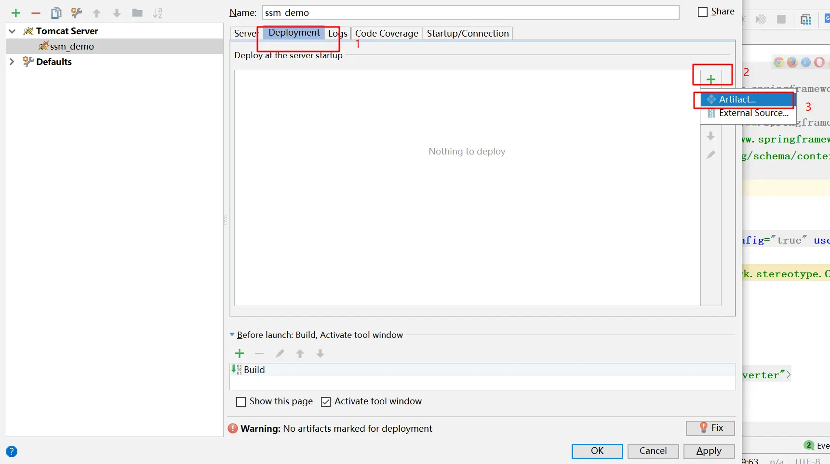The image size is (830, 464).
Task: Click the Fix button
Action: click(710, 428)
